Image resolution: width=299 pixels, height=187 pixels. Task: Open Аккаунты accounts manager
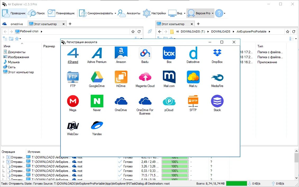click(x=129, y=13)
